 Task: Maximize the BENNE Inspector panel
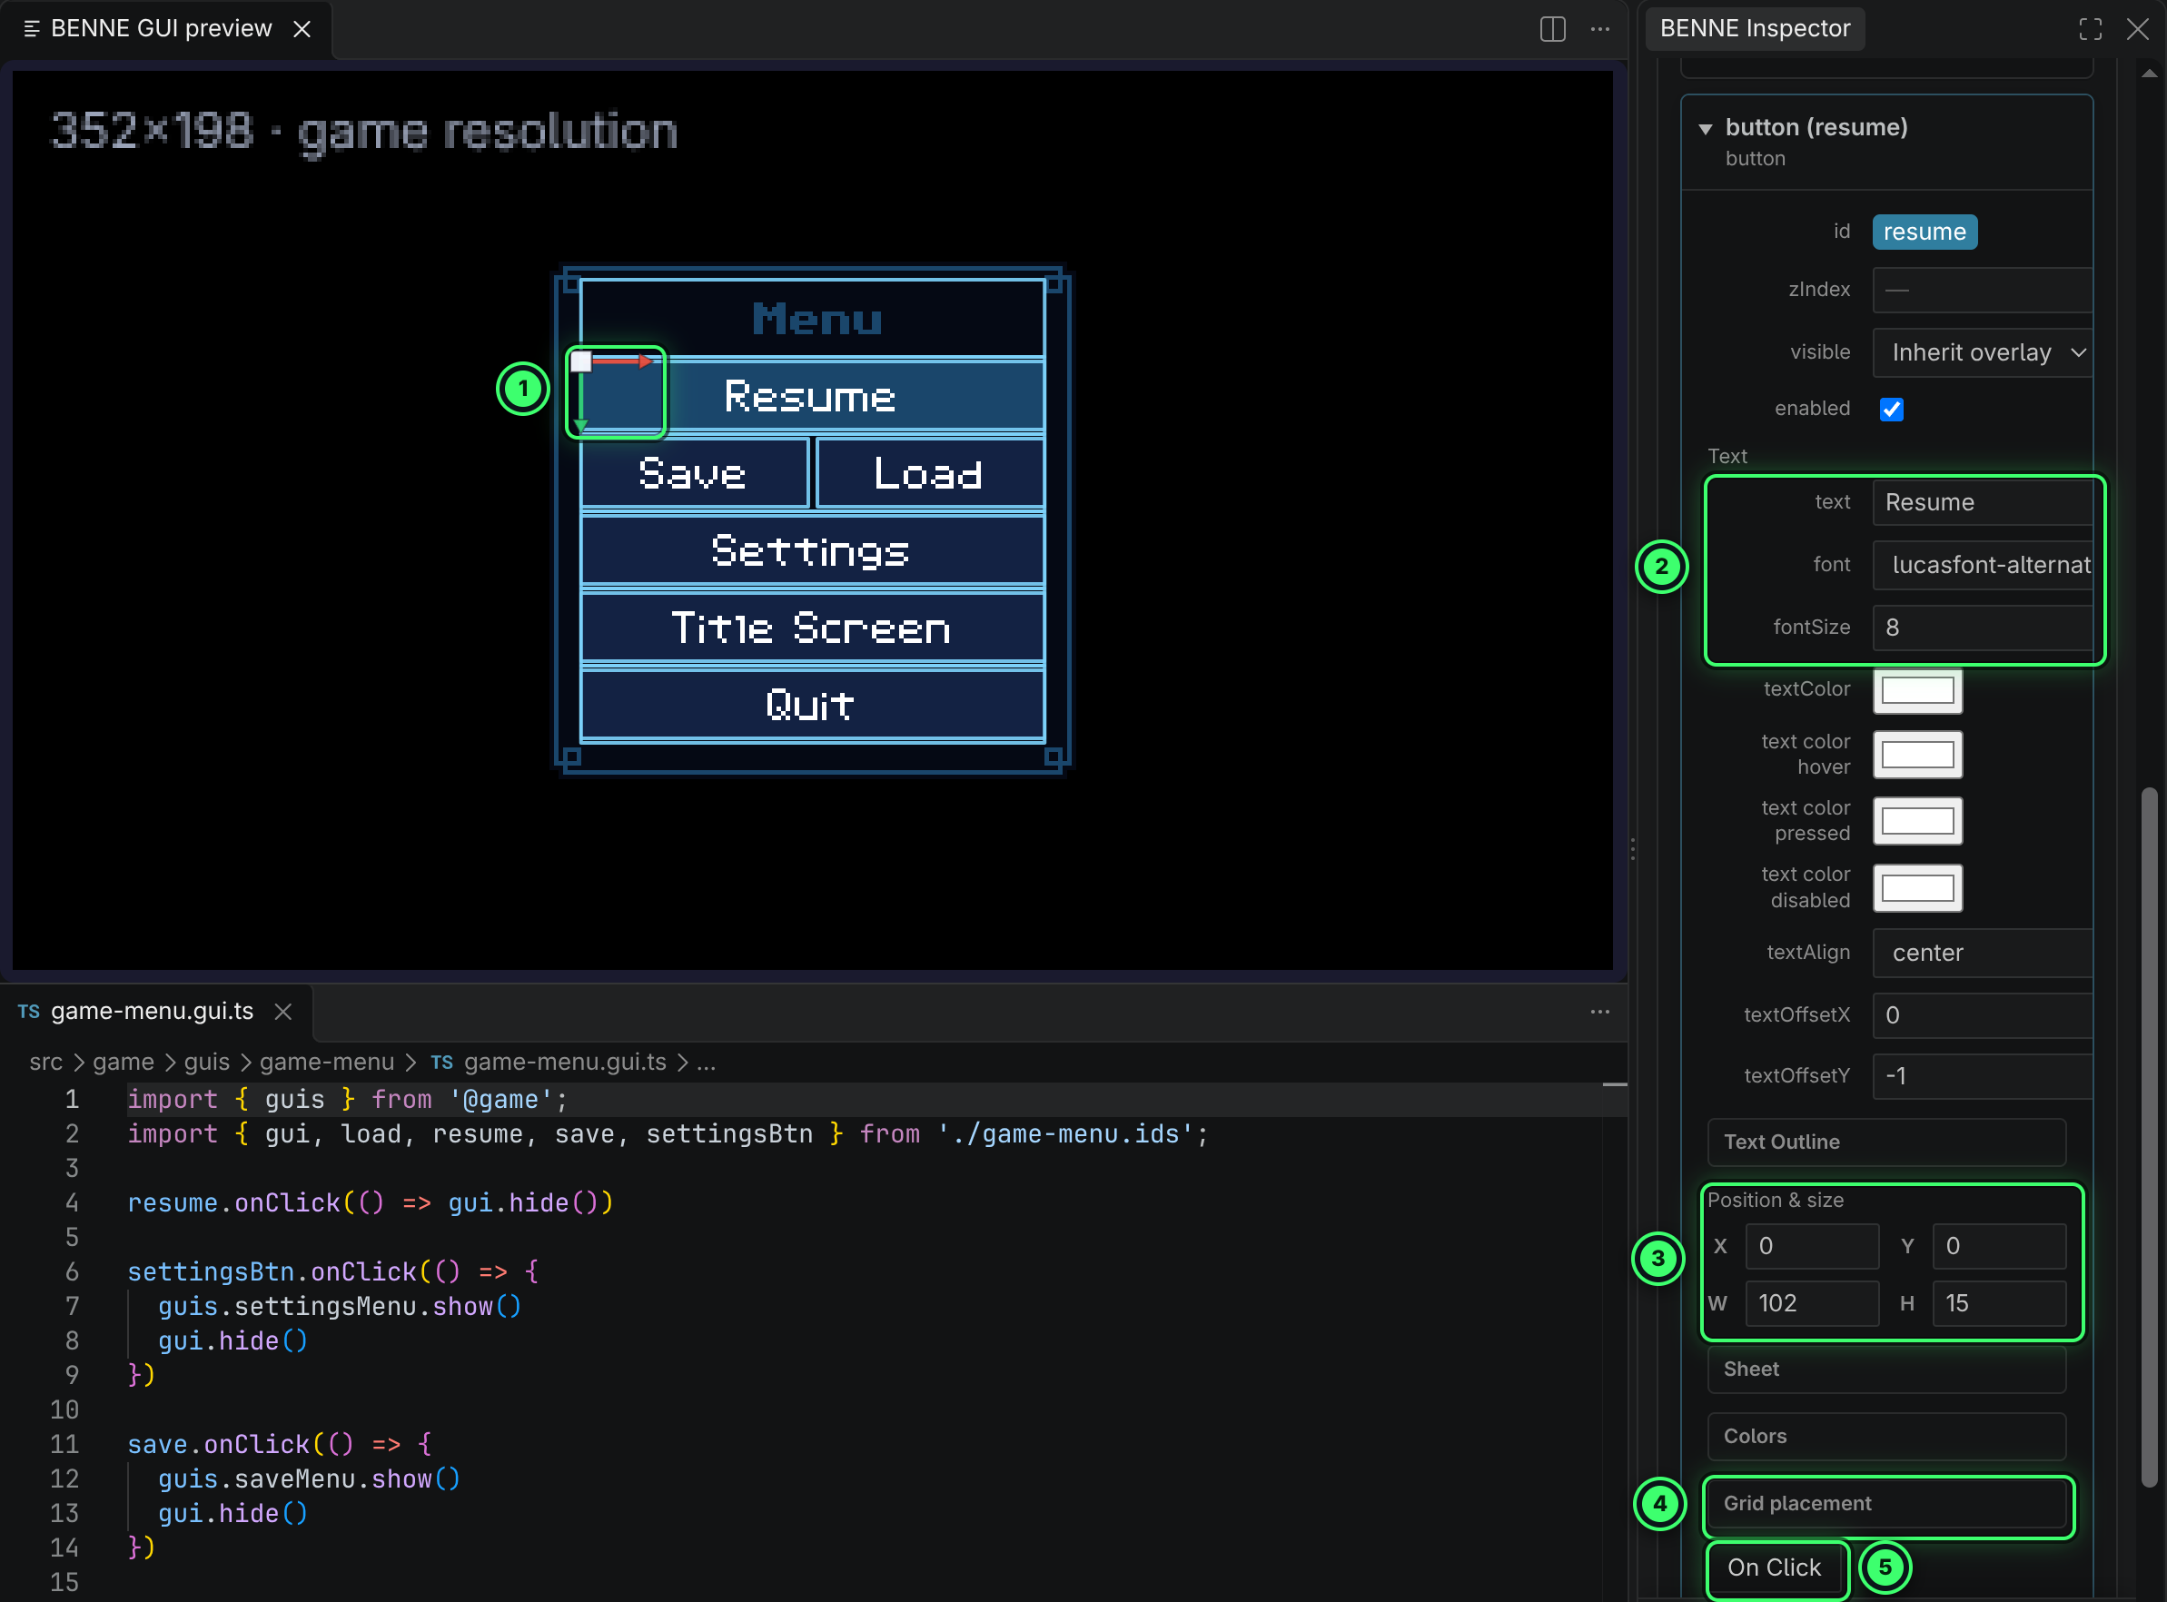click(2091, 29)
